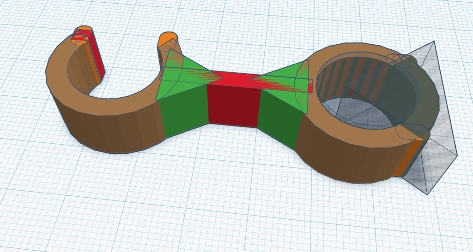Image resolution: width=473 pixels, height=252 pixels.
Task: Select the orange cylinder touching the green wedge
Action: (x=167, y=40)
